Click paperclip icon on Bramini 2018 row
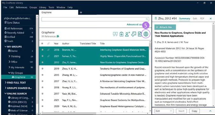This screenshot has width=215, height=115. (x=48, y=50)
